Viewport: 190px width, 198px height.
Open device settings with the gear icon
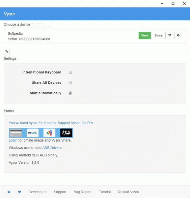click(178, 35)
